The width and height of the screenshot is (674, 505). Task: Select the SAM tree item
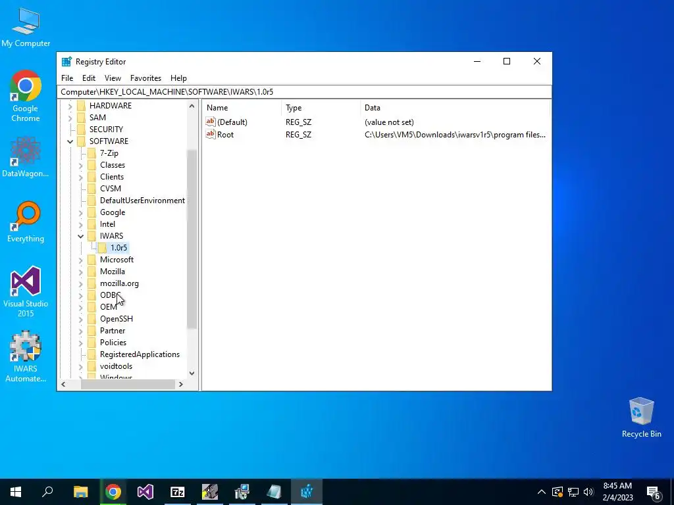97,118
